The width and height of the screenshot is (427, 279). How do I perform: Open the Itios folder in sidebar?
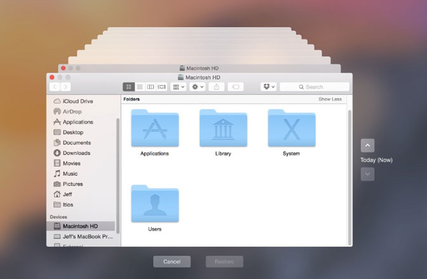(81, 205)
